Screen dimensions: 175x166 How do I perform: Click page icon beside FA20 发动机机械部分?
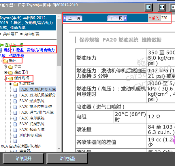click(15, 95)
